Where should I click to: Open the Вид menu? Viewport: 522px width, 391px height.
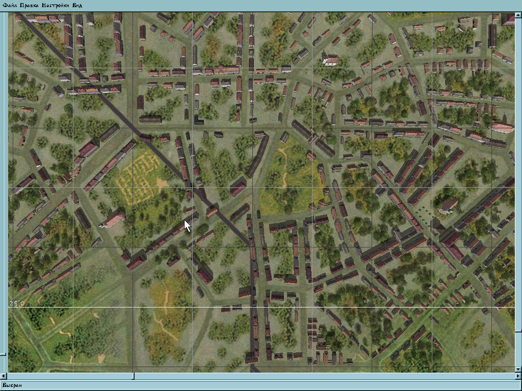77,5
